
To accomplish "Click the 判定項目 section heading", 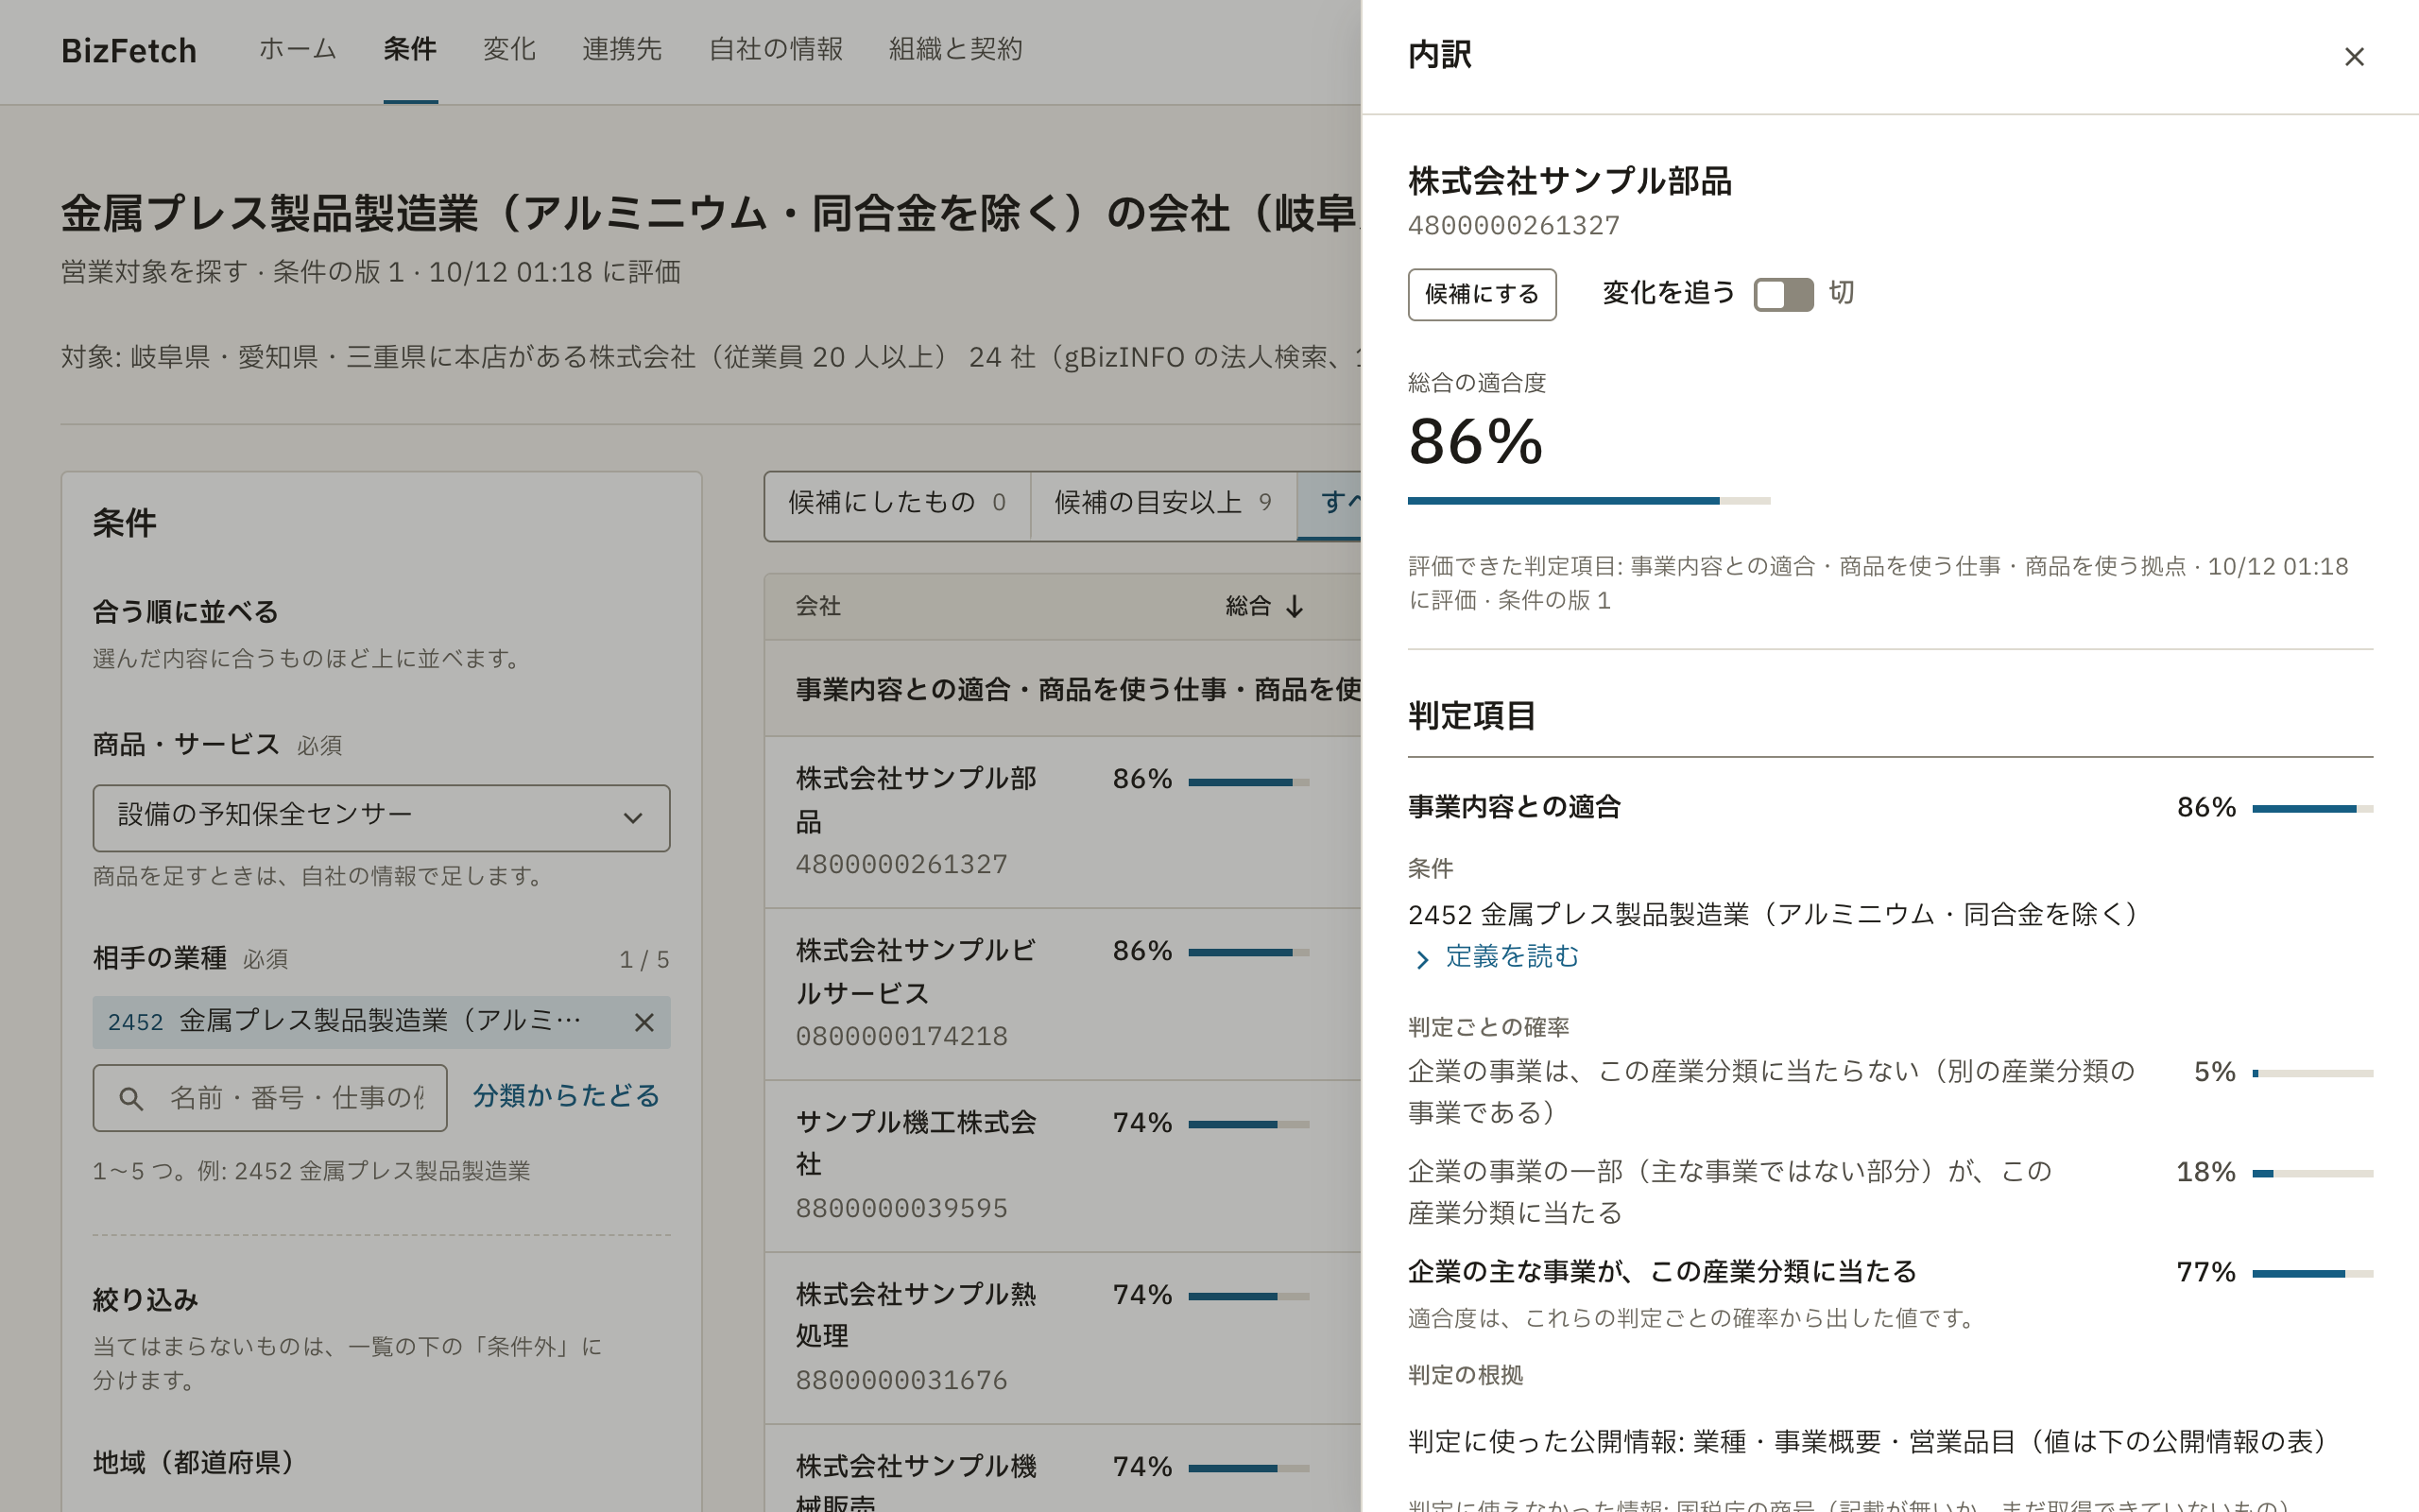I will 1471,716.
